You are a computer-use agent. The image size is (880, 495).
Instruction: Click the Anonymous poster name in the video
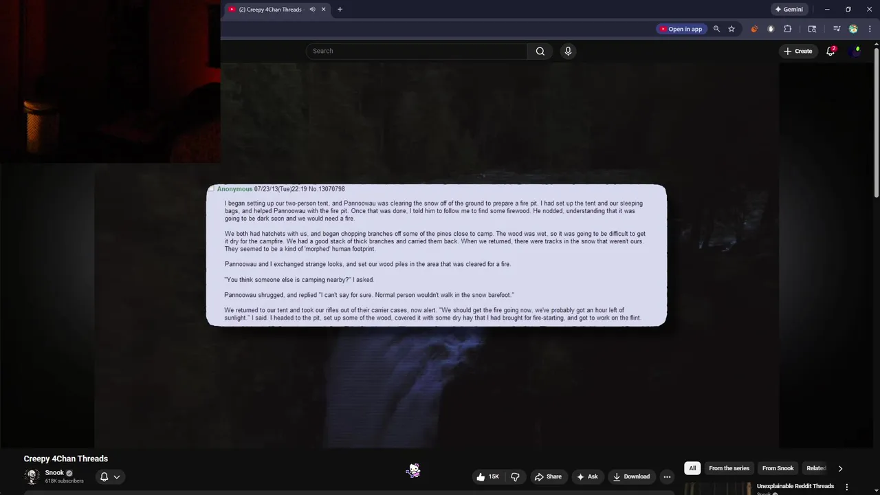coord(234,189)
